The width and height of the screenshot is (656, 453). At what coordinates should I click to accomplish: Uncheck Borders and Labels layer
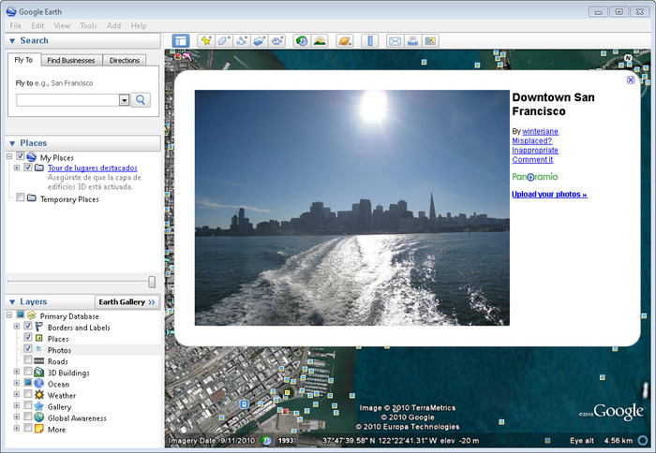(x=27, y=326)
